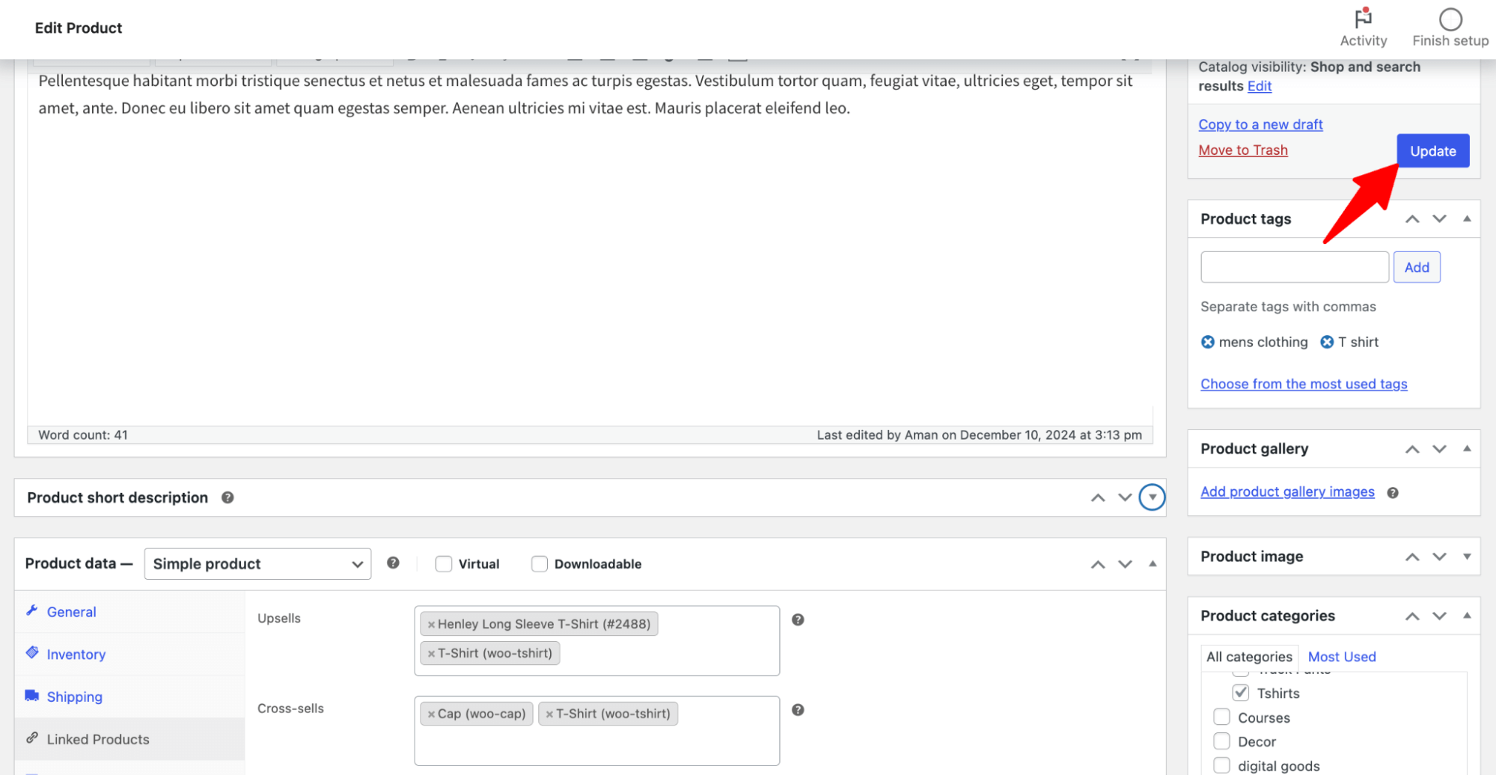Screen dimensions: 1496x775
Task: Move Product categories panel down
Action: (1439, 616)
